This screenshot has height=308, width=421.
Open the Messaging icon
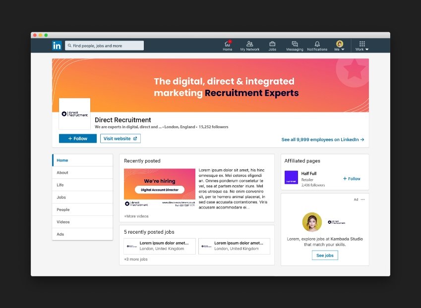pos(295,46)
